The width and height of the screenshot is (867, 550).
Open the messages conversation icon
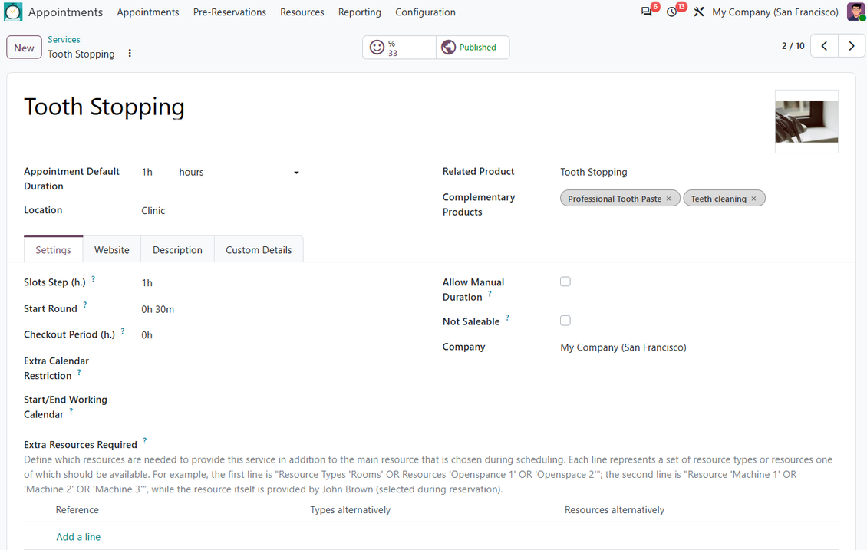[x=646, y=12]
